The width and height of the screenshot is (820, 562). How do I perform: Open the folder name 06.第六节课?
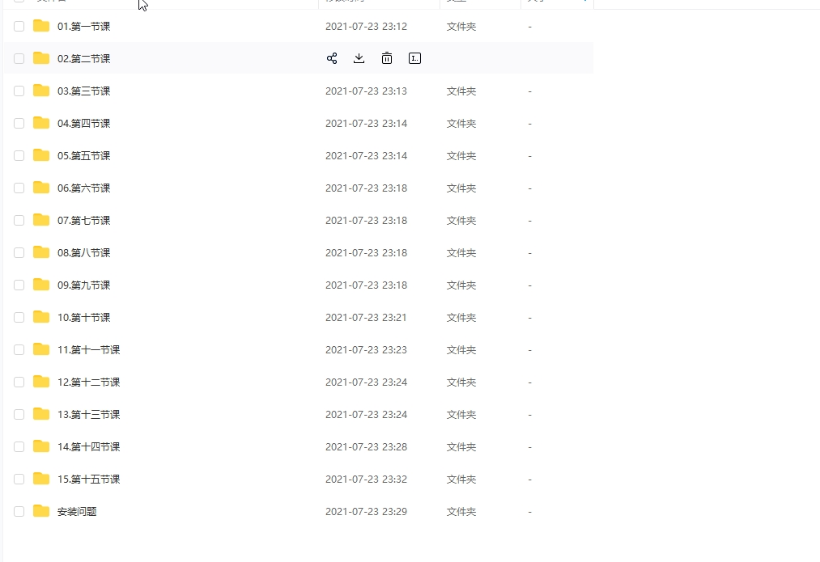[83, 188]
